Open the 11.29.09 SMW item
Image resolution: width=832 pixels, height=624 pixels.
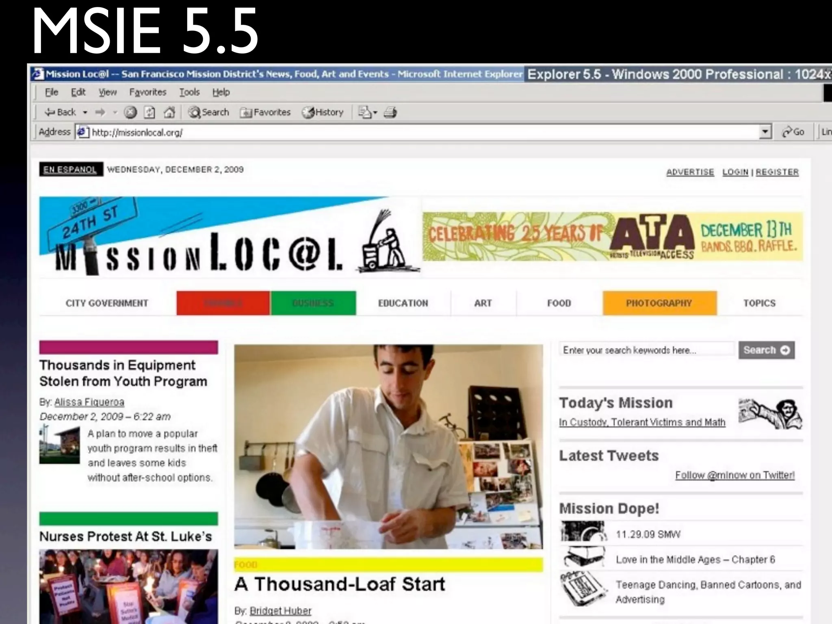pyautogui.click(x=648, y=534)
